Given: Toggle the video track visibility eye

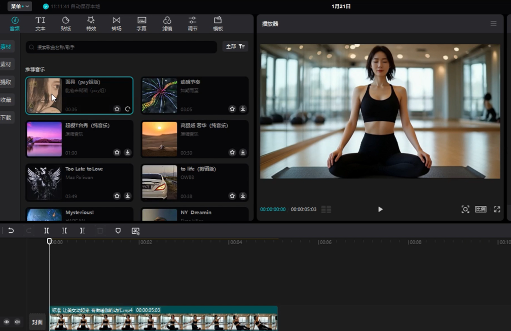Looking at the screenshot, I should click(x=7, y=322).
